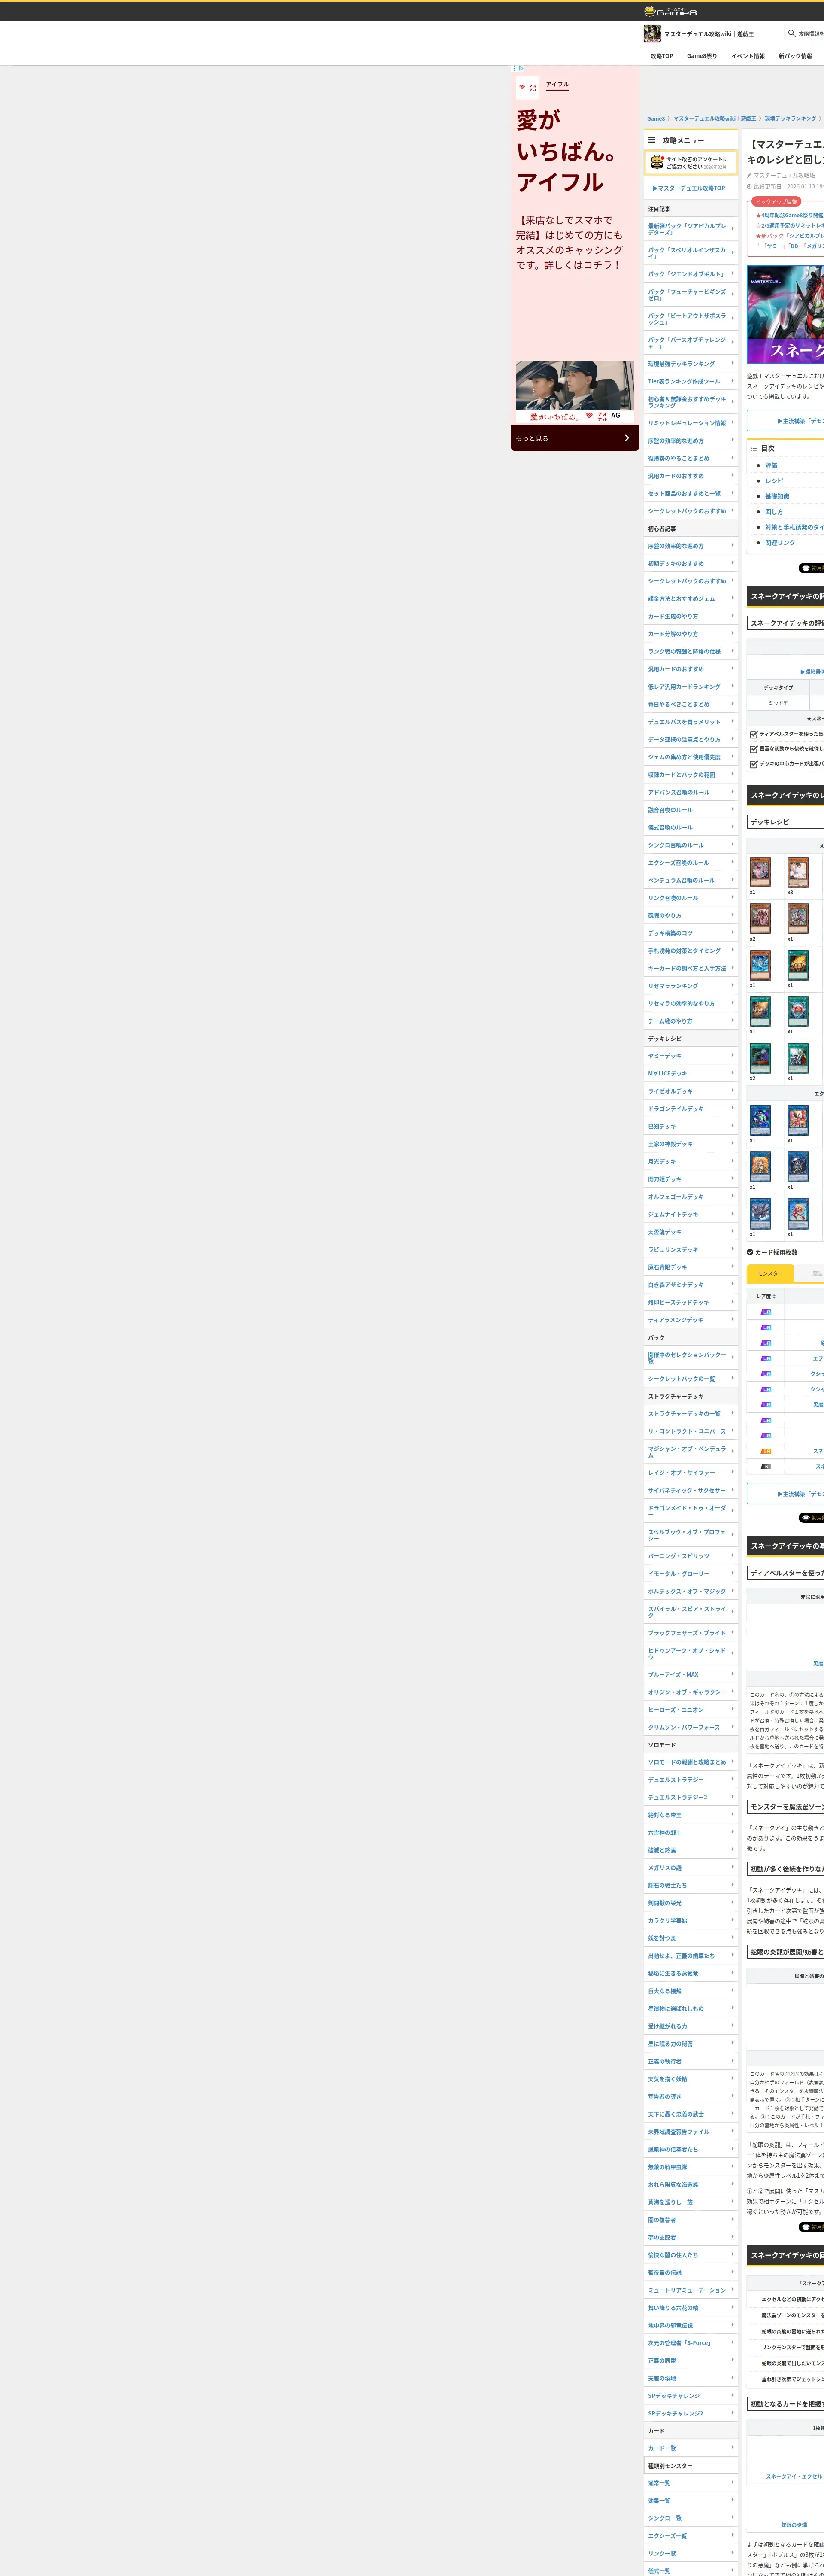Click the Game8 logo in header
The height and width of the screenshot is (2576, 824).
[x=670, y=12]
